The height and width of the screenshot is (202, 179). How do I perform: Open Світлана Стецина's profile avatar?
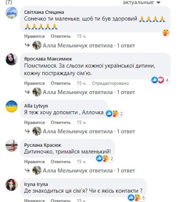pyautogui.click(x=12, y=13)
